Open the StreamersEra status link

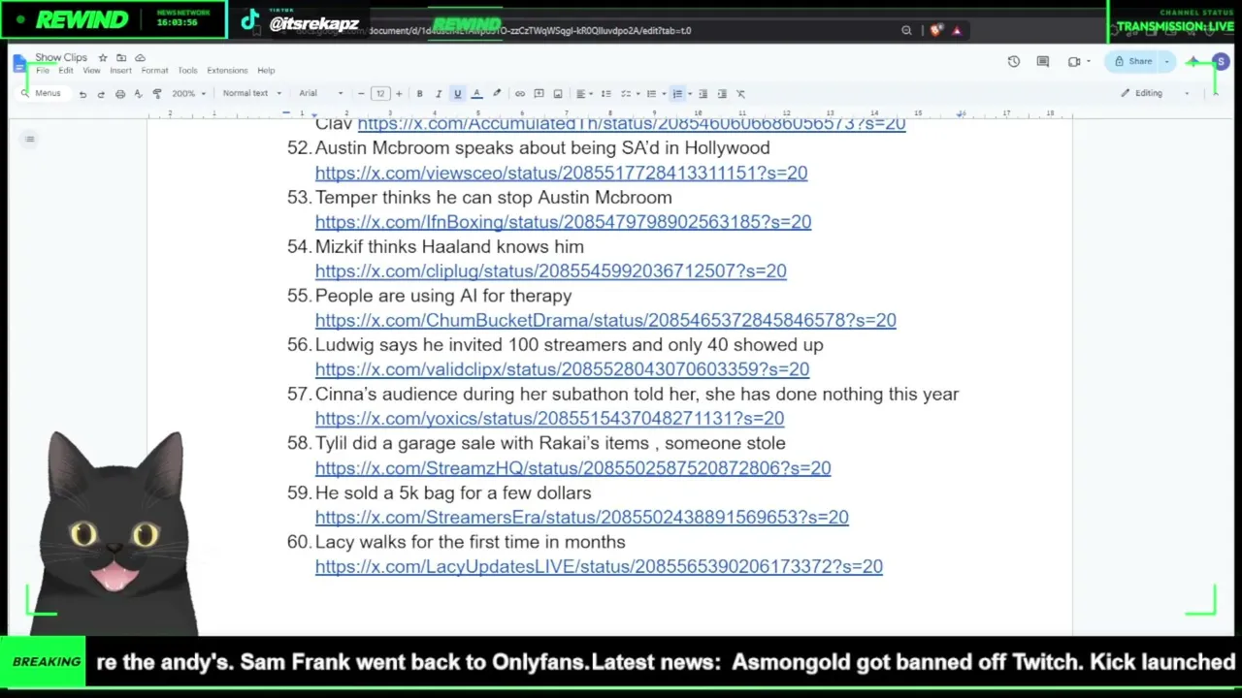click(581, 518)
